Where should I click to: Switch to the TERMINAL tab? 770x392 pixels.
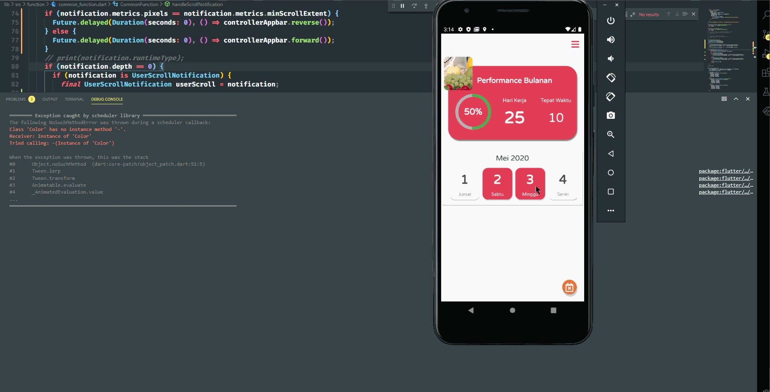(74, 99)
